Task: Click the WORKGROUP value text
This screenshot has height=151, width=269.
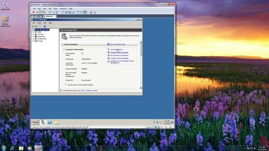Action: tap(86, 59)
